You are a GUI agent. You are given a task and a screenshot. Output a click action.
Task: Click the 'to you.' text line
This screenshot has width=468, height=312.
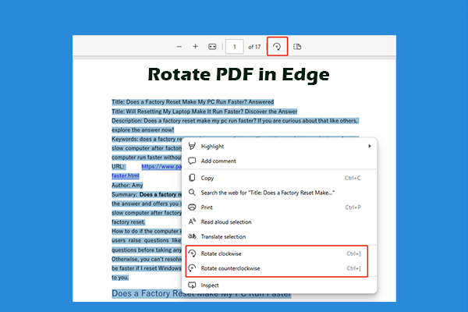coord(120,278)
